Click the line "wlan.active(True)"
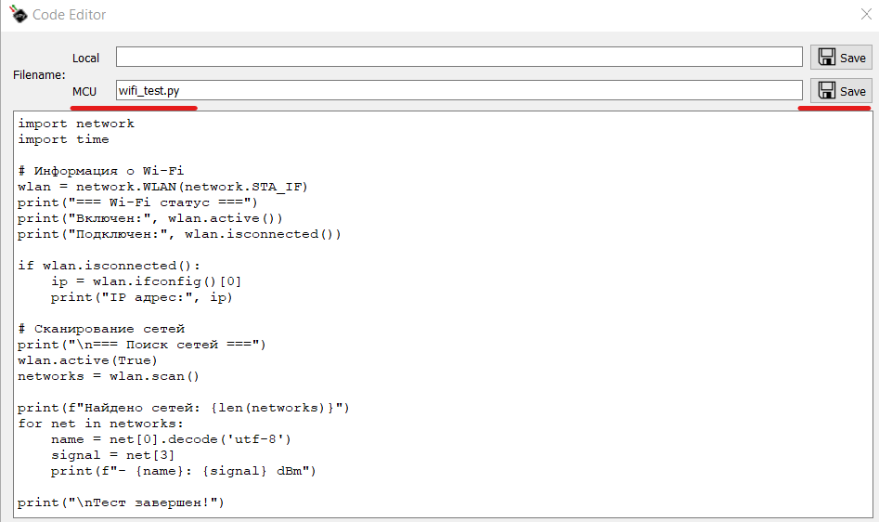The width and height of the screenshot is (879, 522). point(87,360)
